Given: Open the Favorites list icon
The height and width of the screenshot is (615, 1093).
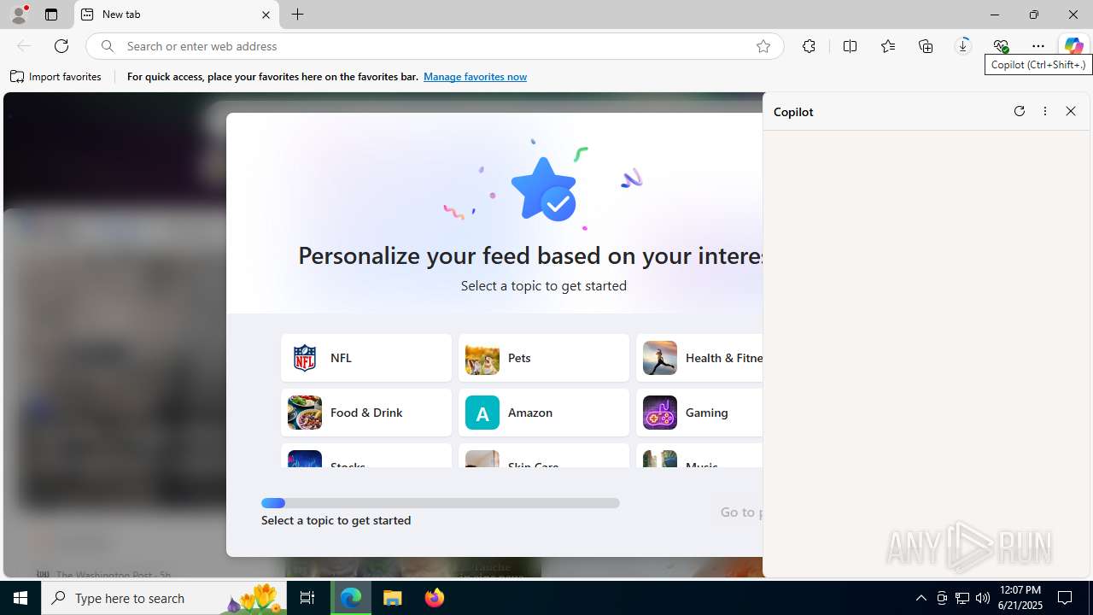Looking at the screenshot, I should (x=888, y=46).
